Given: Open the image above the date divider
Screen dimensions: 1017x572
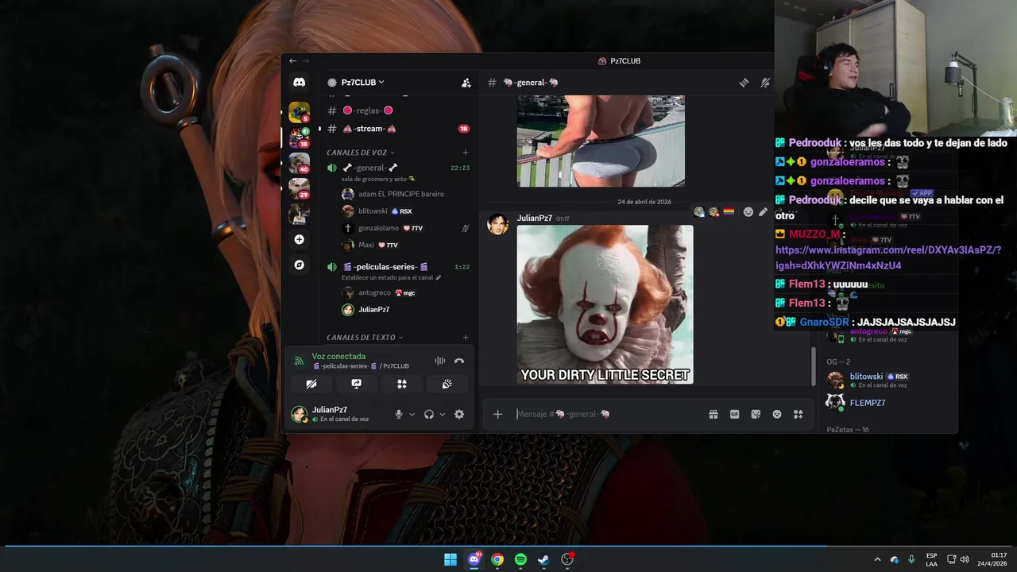Looking at the screenshot, I should 601,141.
